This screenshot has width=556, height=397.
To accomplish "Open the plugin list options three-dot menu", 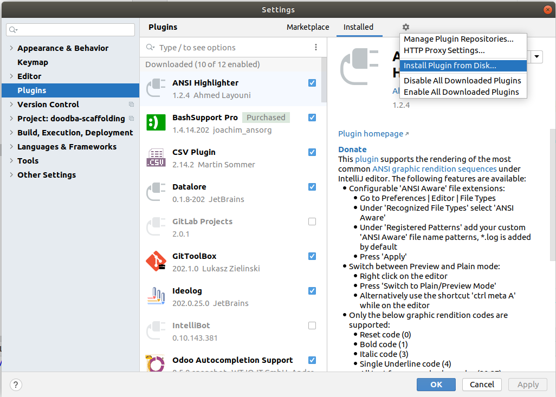I will [x=315, y=47].
